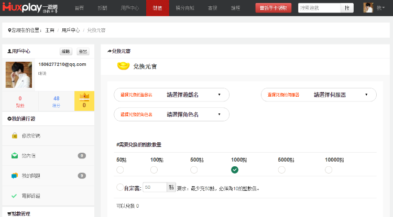Select the 100點 radio option
This screenshot has width=393, height=217.
click(154, 170)
